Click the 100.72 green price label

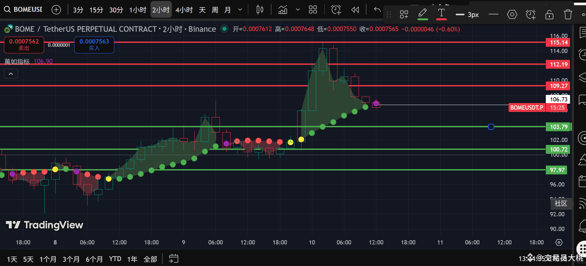point(558,150)
